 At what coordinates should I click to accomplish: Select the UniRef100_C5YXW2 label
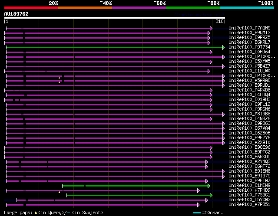[x=249, y=200]
